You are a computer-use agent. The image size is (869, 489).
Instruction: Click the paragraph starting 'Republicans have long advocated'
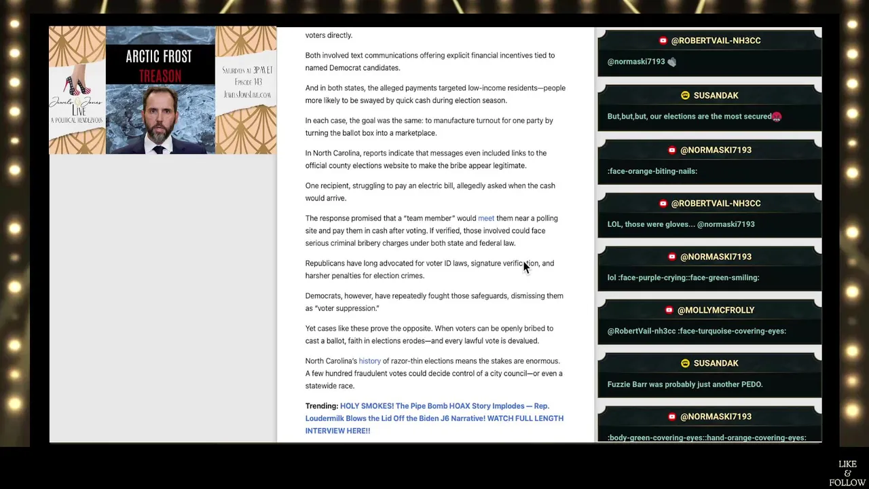pos(430,270)
